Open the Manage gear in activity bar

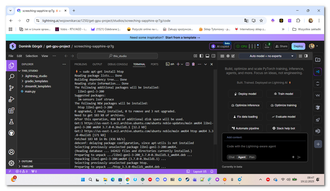point(11,163)
